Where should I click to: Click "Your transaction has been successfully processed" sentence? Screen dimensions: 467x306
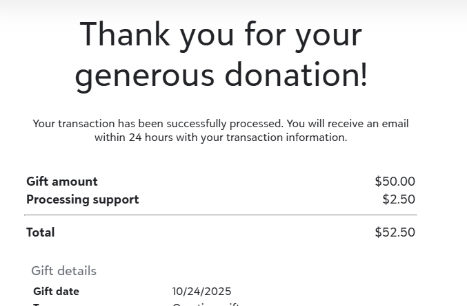point(157,124)
